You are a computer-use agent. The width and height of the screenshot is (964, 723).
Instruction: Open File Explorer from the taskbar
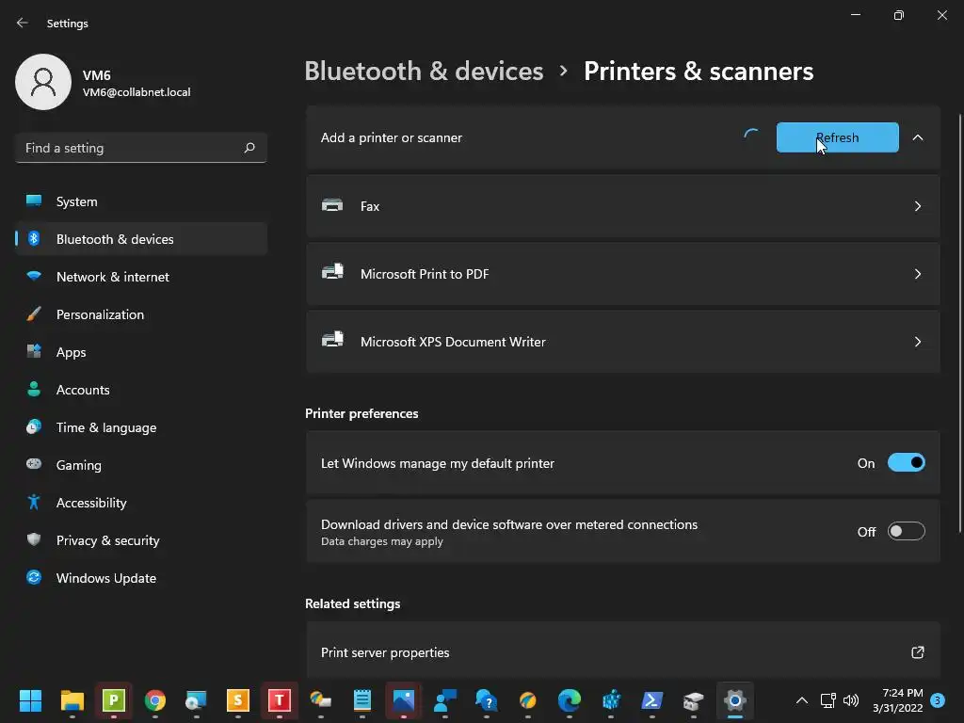[x=72, y=700]
